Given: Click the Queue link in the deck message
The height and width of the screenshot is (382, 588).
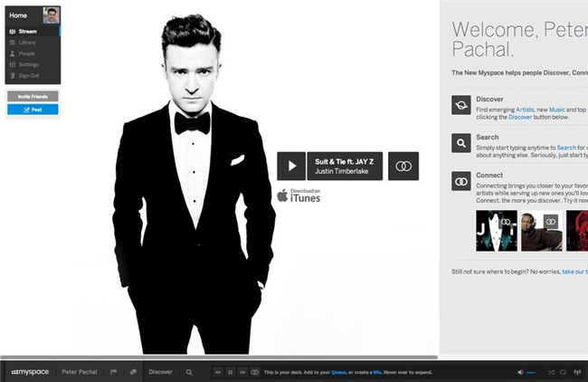Looking at the screenshot, I should point(339,372).
